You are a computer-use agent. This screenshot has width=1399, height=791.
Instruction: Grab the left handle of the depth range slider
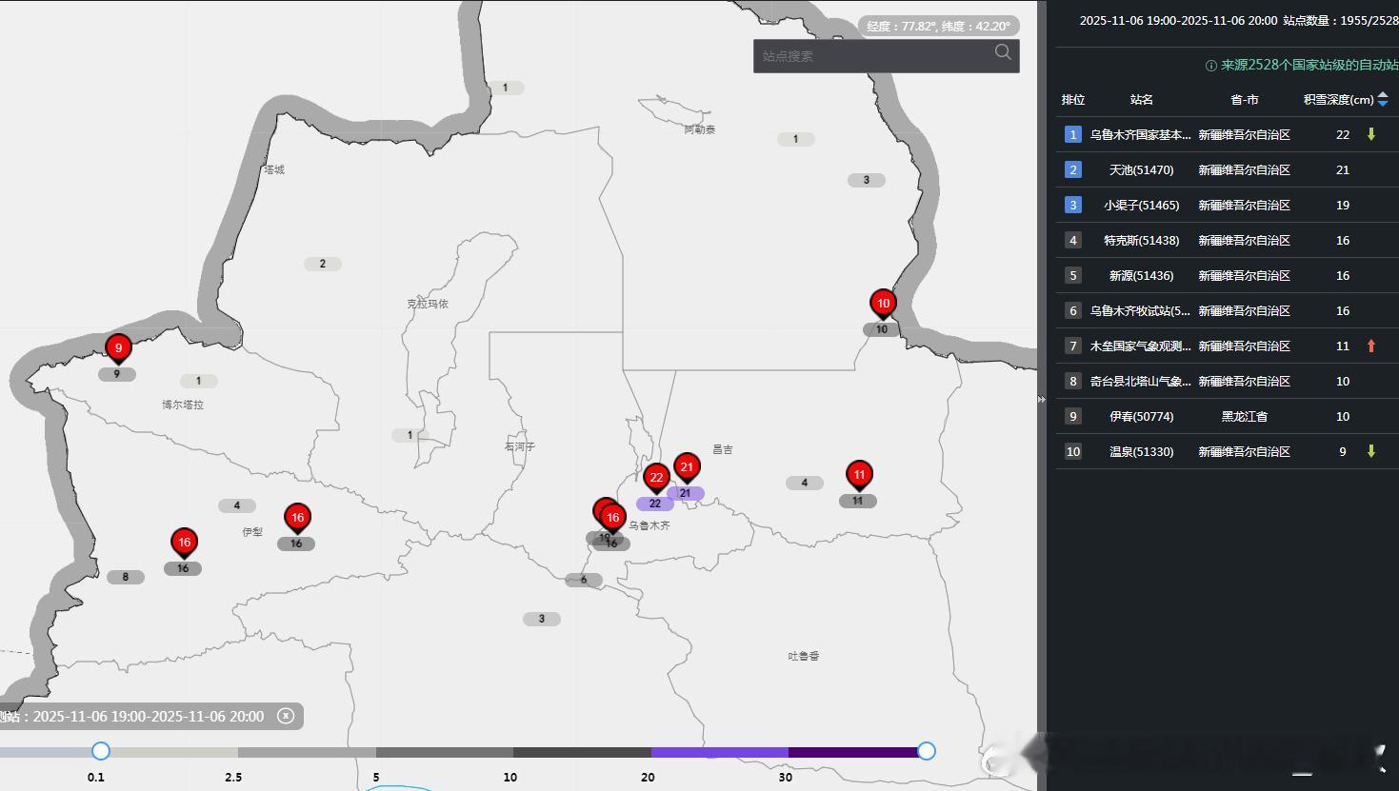[x=101, y=751]
